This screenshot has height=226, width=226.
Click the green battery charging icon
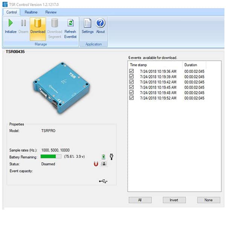point(104,156)
